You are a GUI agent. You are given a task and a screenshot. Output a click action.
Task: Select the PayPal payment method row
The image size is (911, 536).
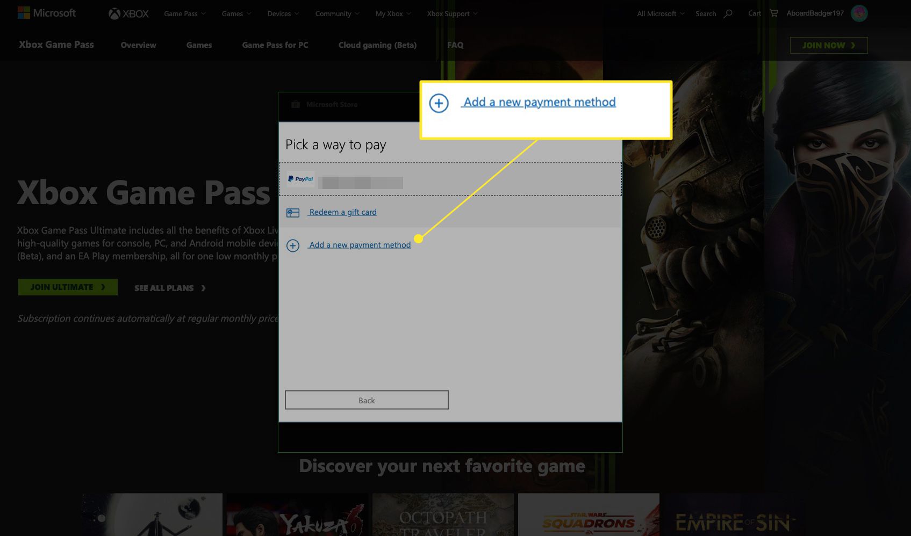(450, 179)
